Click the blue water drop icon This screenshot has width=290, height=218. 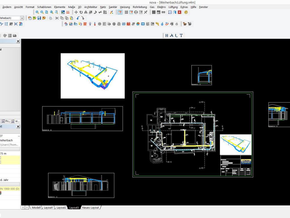click(x=162, y=24)
